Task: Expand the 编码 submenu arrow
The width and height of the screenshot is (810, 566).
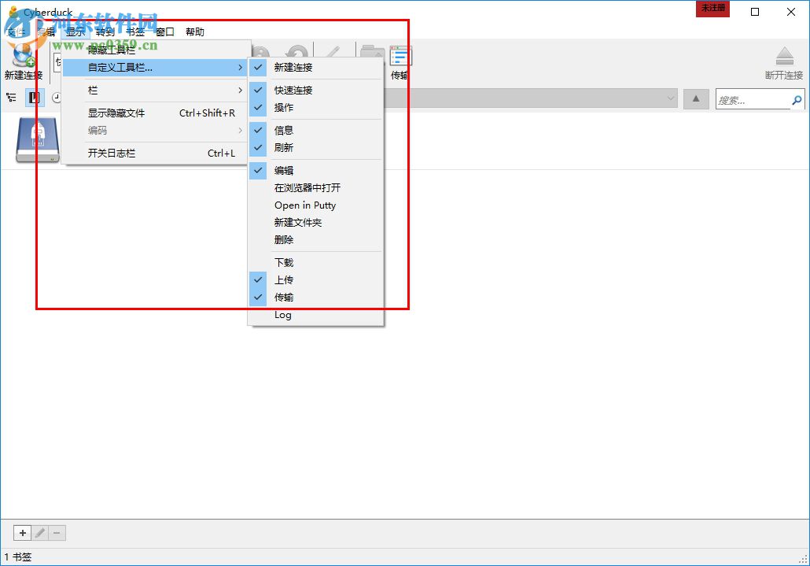Action: tap(240, 131)
